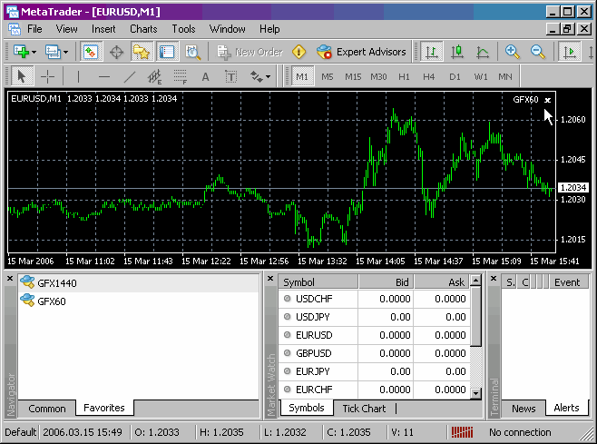The height and width of the screenshot is (444, 597).
Task: Select the USDCHF row in Market Watch
Action: tap(375, 299)
